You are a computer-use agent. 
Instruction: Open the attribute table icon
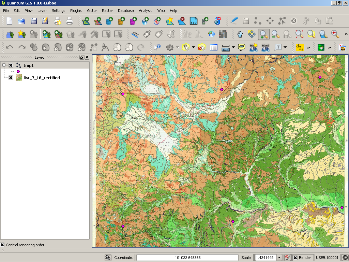click(x=214, y=47)
